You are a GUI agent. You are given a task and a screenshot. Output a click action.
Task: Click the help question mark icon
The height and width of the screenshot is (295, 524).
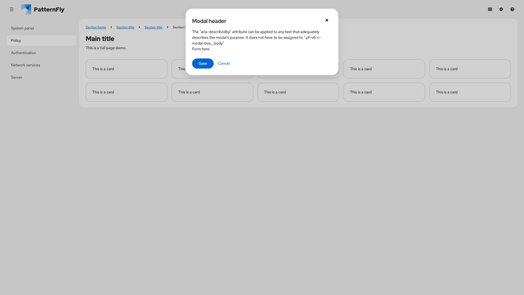(512, 9)
